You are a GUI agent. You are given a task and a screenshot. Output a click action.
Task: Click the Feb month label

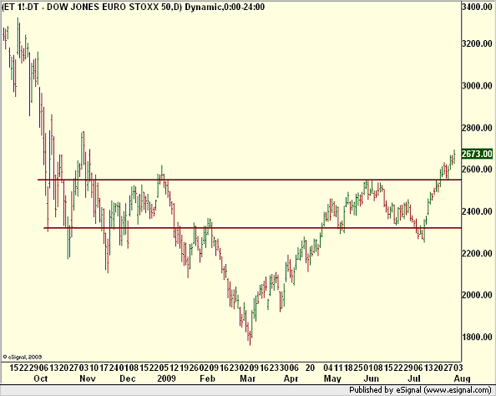click(208, 378)
